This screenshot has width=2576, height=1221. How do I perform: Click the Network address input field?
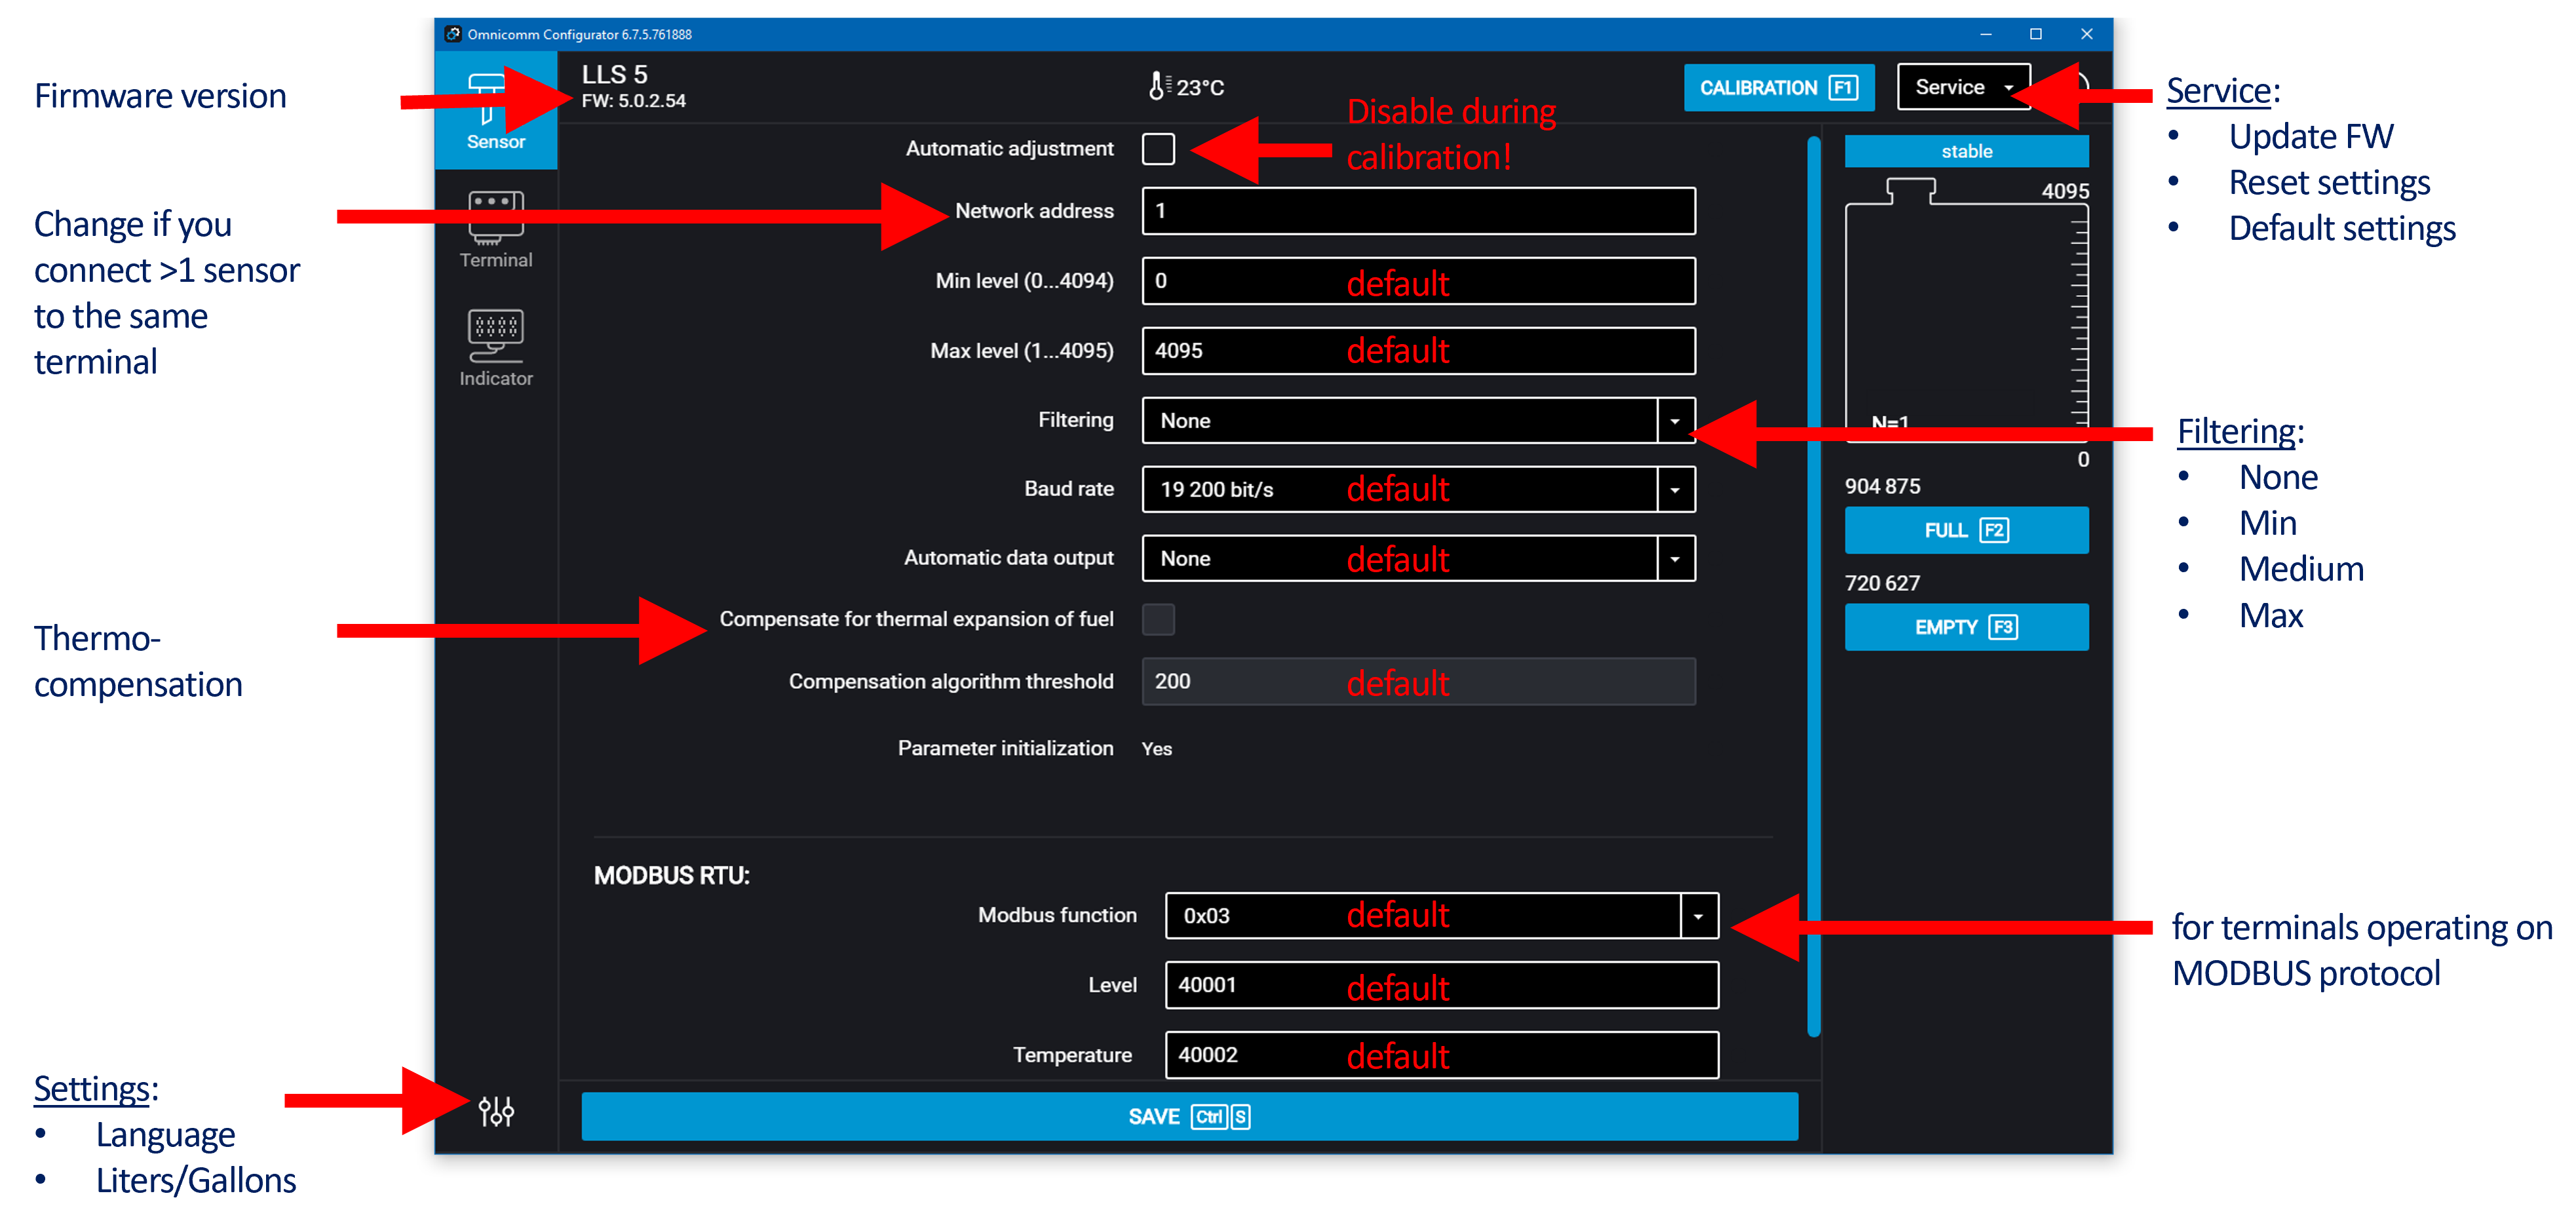click(1418, 211)
